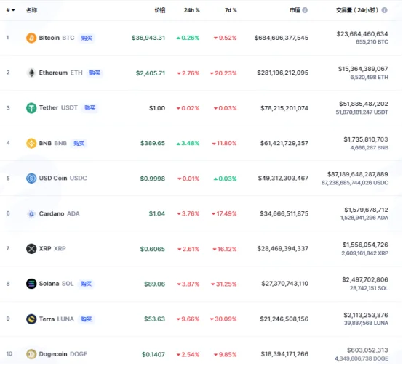The image size is (403, 365).
Task: Open the 24-hour volume info icon
Action: [x=385, y=10]
